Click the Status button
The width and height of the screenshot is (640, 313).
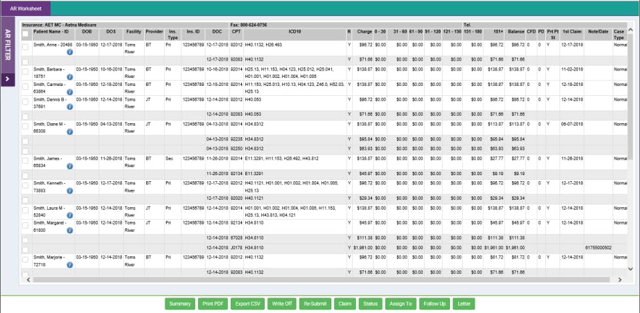coord(371,304)
